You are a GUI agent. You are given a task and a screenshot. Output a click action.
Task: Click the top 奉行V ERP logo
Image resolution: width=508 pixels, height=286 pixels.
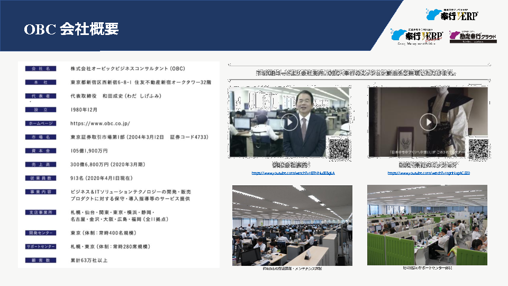(451, 15)
